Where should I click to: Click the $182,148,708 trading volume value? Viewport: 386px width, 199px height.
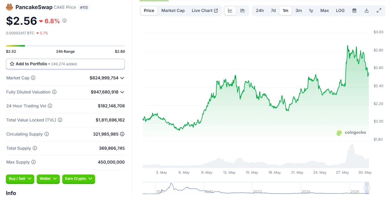click(x=111, y=106)
